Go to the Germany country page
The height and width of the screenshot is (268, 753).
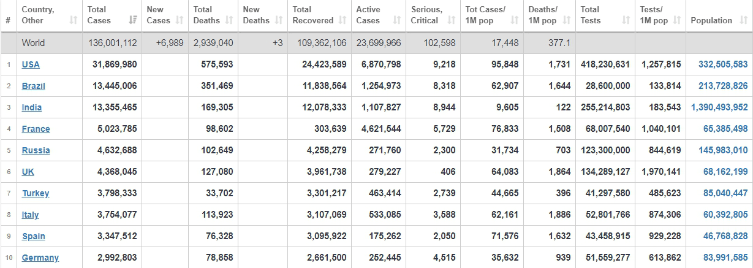40,258
